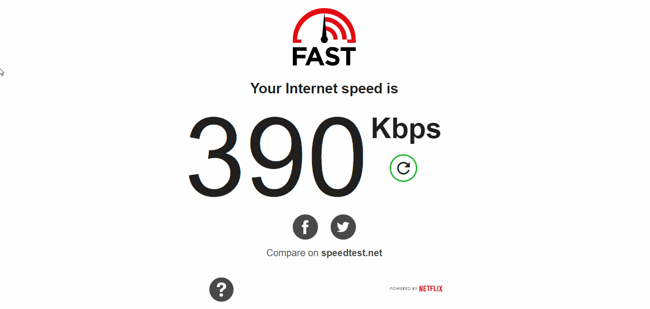
Task: Click the red speedometer gauge logo
Action: tap(324, 27)
